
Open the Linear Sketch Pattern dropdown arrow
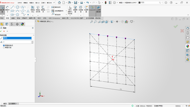tap(66, 11)
